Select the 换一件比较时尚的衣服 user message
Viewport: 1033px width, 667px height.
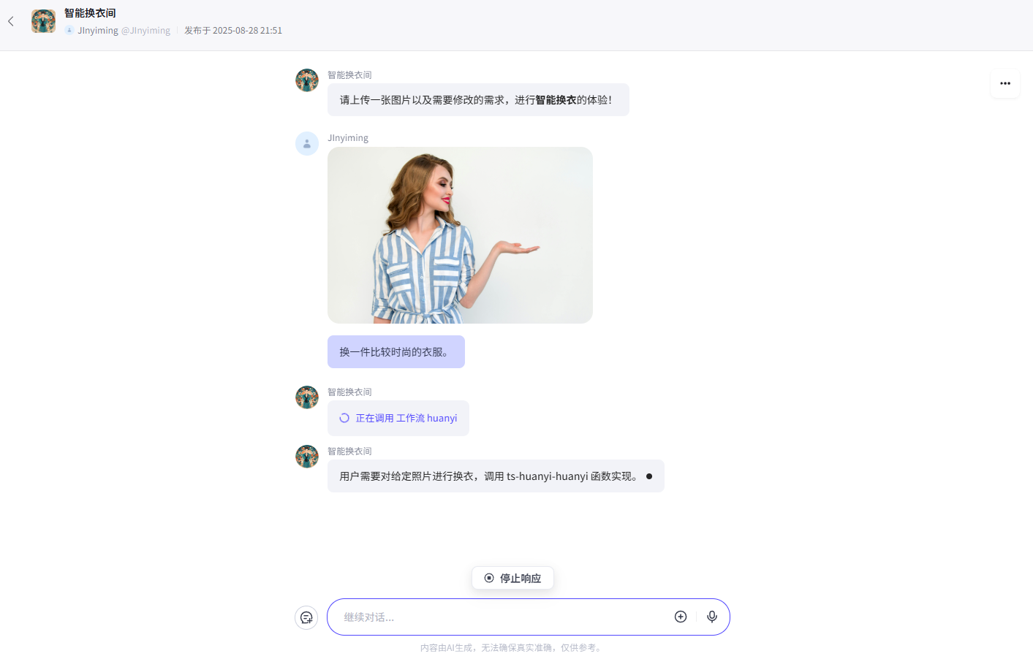pyautogui.click(x=396, y=351)
